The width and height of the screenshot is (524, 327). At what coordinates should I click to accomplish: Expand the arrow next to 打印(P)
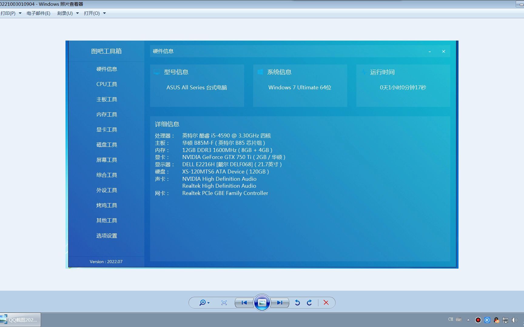pyautogui.click(x=20, y=13)
